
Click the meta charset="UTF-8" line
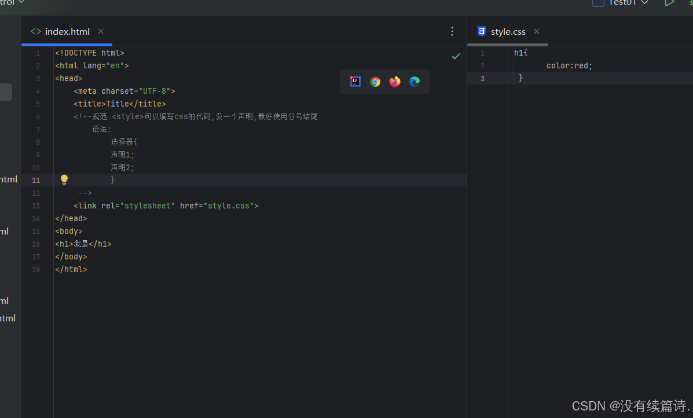tap(124, 91)
